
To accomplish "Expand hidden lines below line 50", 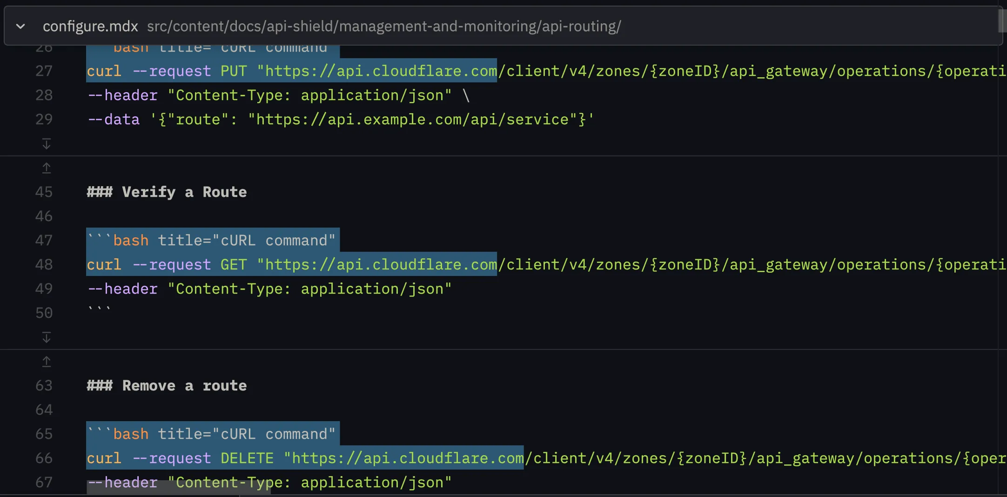I will 46,337.
